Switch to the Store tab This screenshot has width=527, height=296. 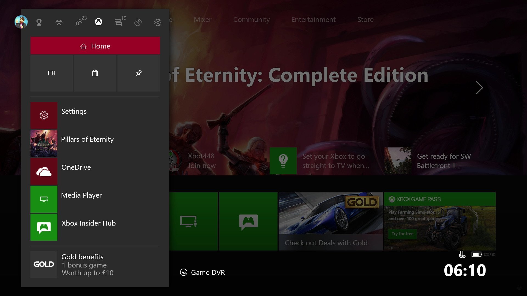(365, 19)
